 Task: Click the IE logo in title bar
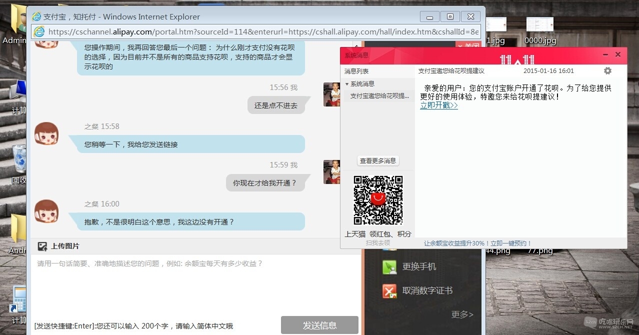click(36, 16)
